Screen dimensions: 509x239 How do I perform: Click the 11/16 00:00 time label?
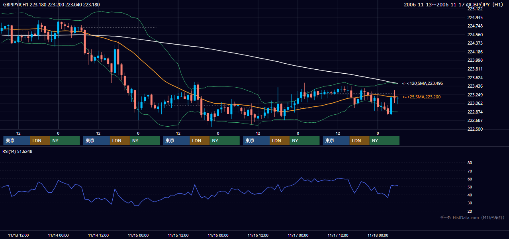(218, 235)
